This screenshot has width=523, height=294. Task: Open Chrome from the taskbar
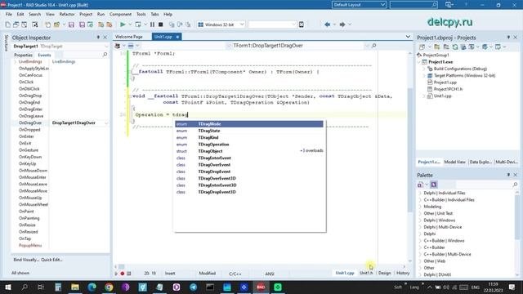click(x=109, y=287)
